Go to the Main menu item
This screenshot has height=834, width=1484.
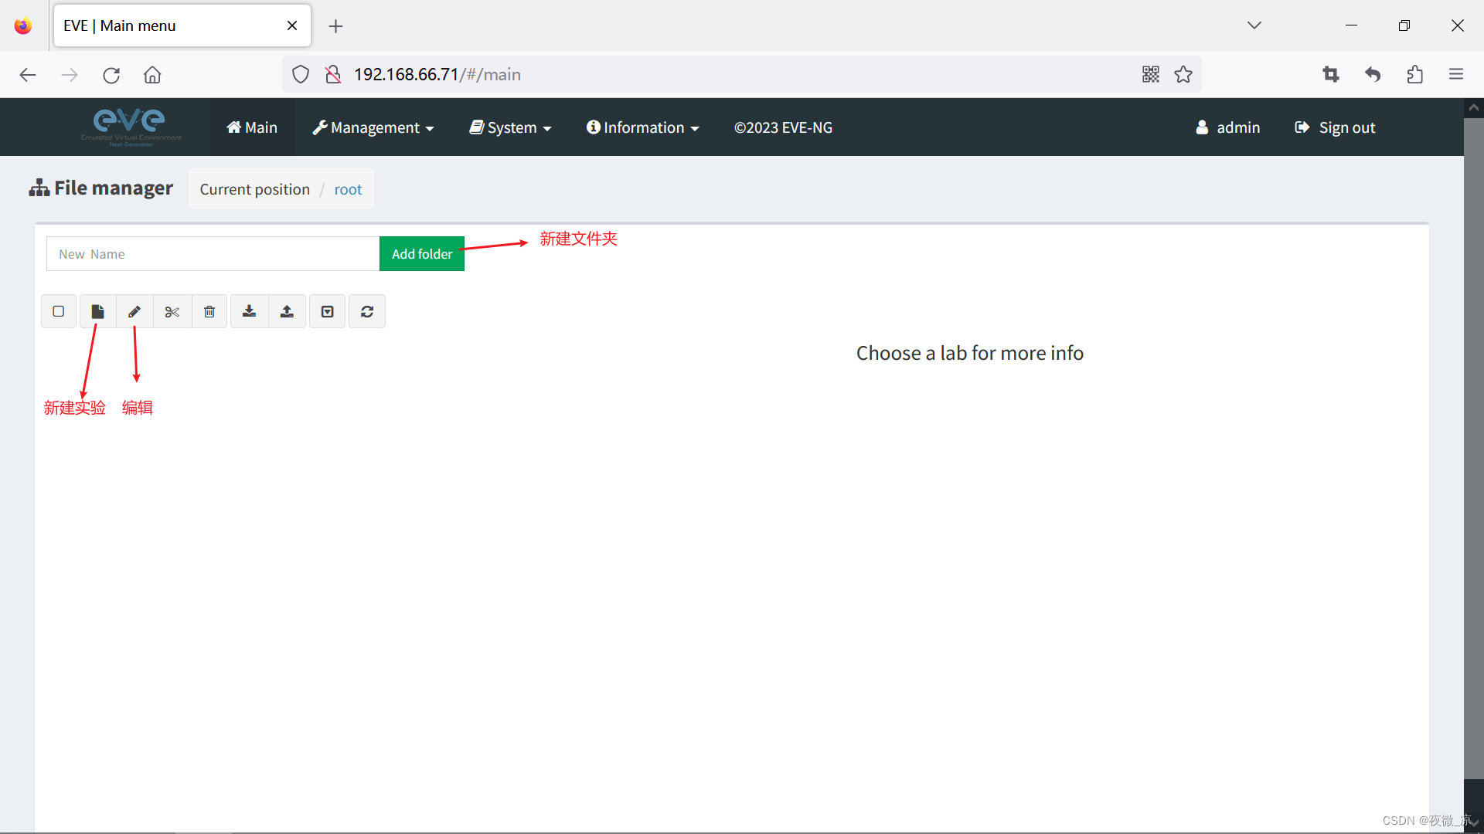pyautogui.click(x=252, y=127)
